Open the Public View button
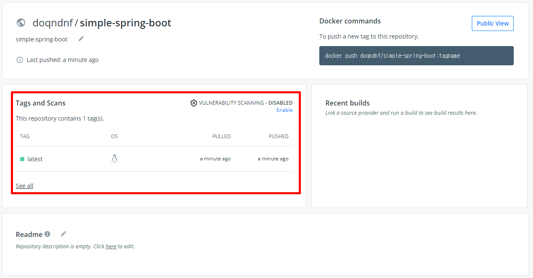The height and width of the screenshot is (278, 533). click(493, 23)
